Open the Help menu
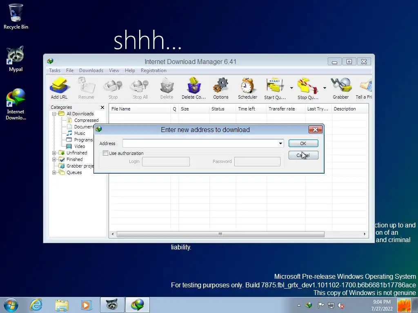Screen dimensions: 418x313 (130, 71)
